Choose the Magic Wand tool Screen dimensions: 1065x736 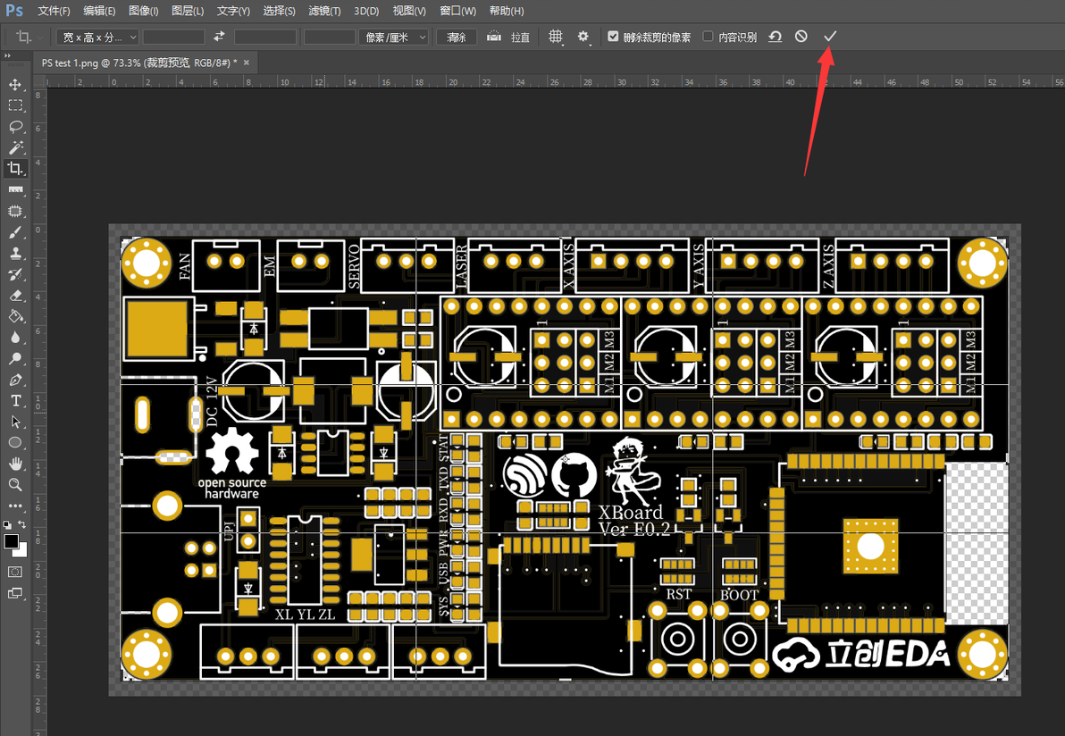[x=15, y=148]
